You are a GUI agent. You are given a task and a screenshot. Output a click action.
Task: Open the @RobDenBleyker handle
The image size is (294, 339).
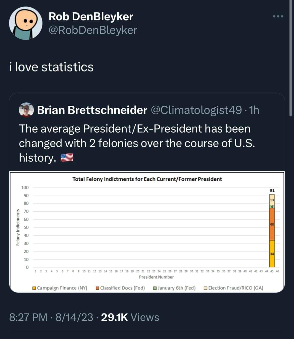click(93, 30)
